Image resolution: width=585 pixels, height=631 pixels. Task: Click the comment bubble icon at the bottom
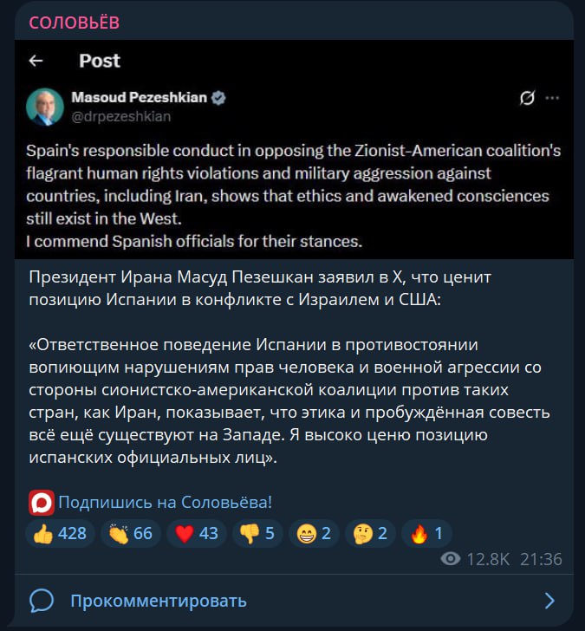pyautogui.click(x=42, y=600)
